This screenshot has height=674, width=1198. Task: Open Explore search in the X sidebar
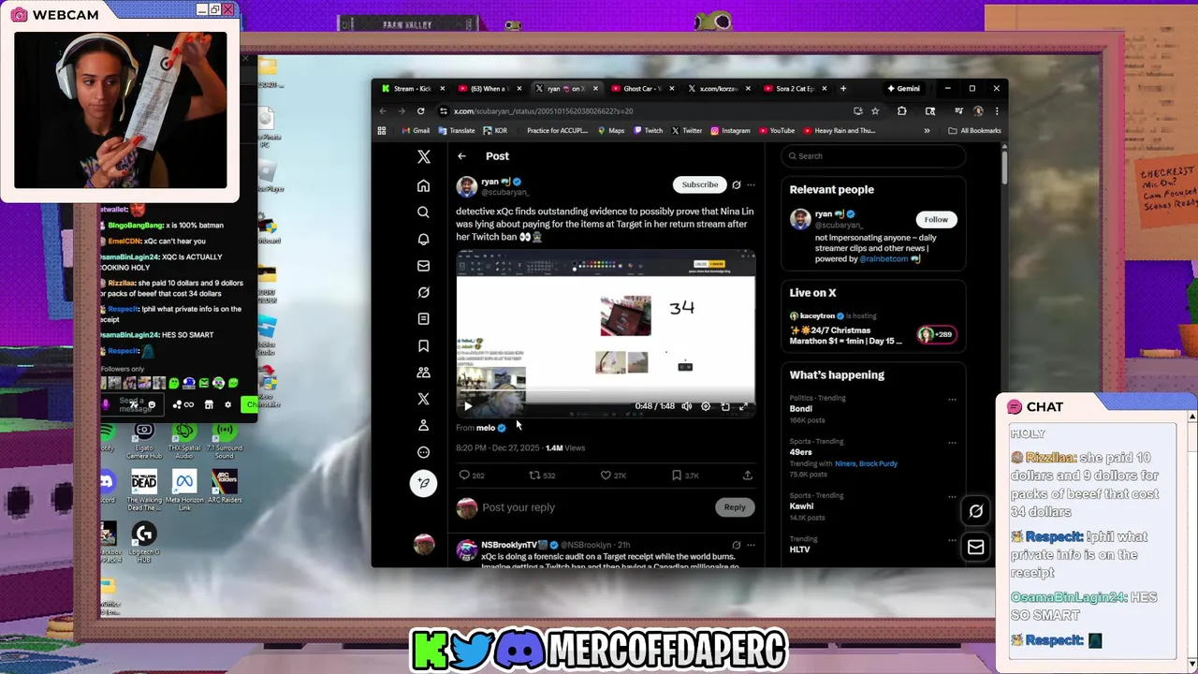pos(423,212)
